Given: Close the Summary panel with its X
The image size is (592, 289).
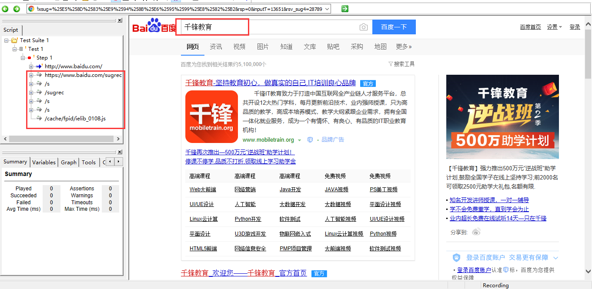Looking at the screenshot, I should 120,152.
